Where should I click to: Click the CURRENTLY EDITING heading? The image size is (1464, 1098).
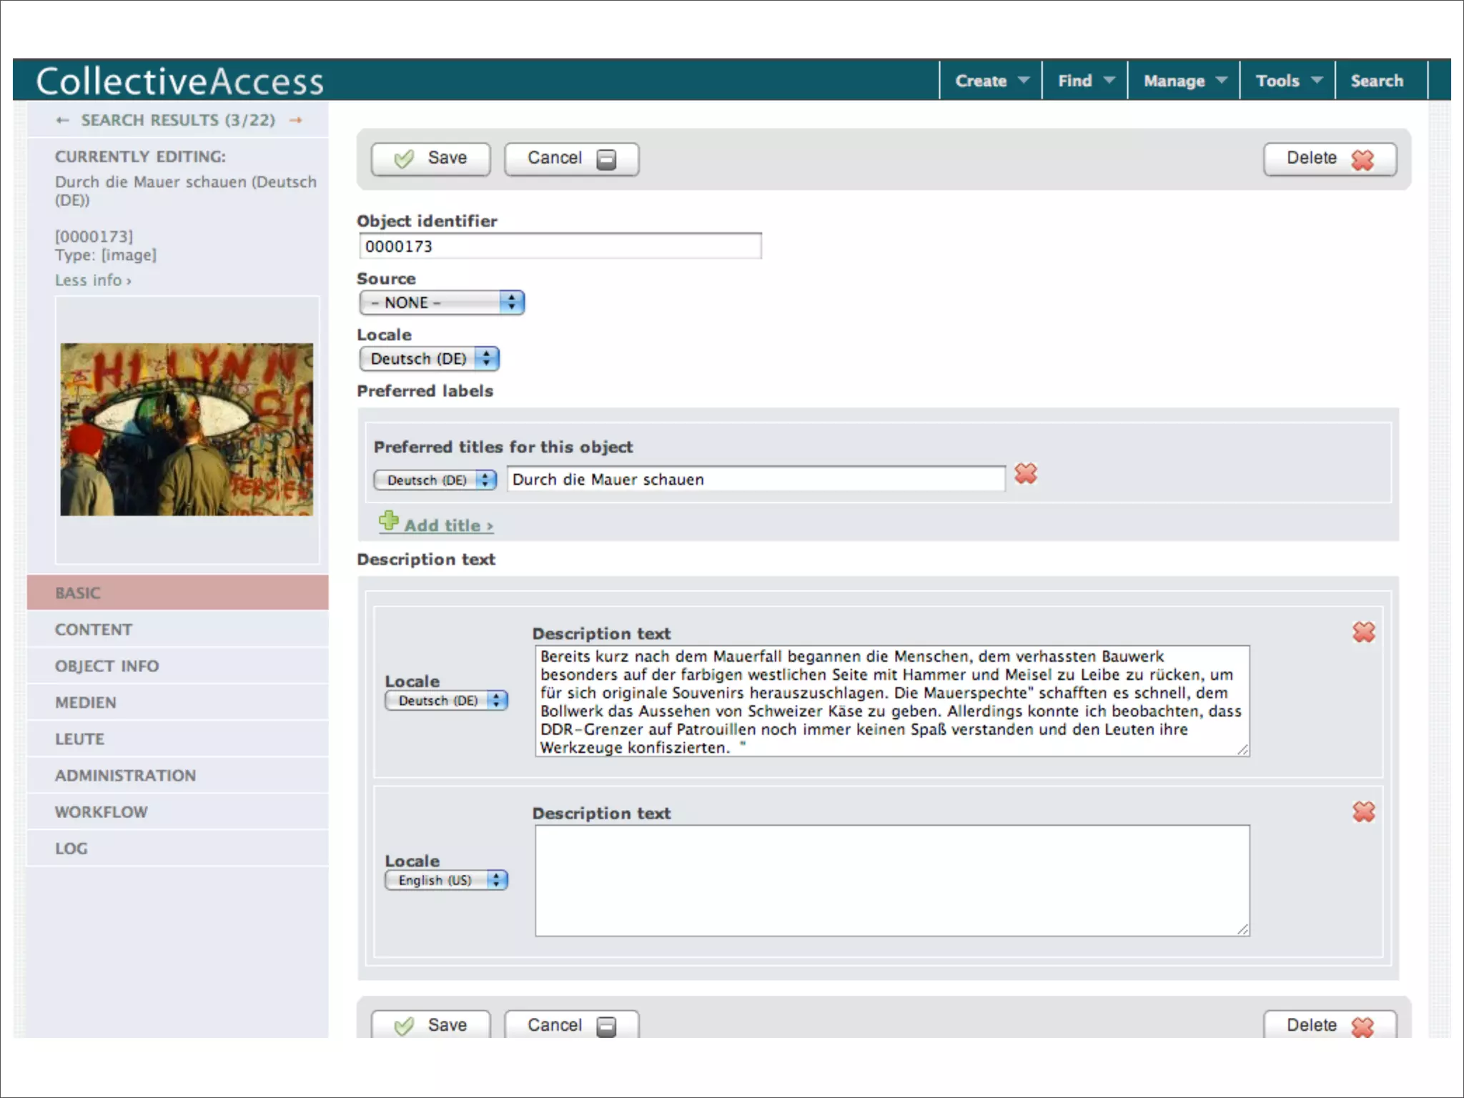coord(140,157)
